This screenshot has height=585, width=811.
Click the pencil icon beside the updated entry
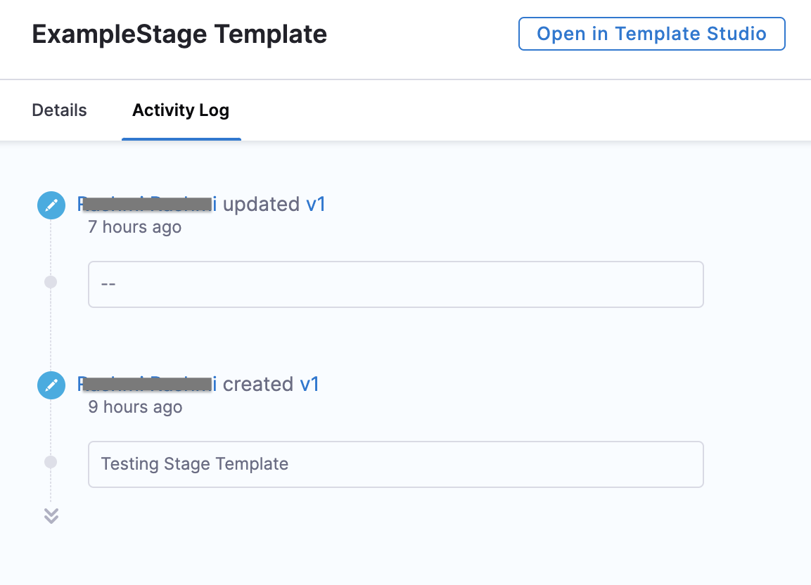coord(51,205)
